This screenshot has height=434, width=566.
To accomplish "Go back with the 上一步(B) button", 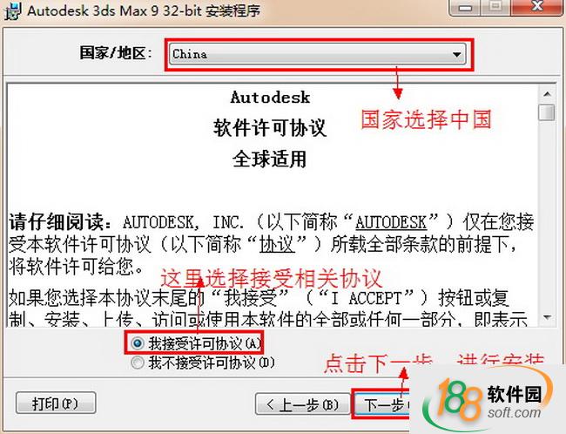I will pos(302,404).
